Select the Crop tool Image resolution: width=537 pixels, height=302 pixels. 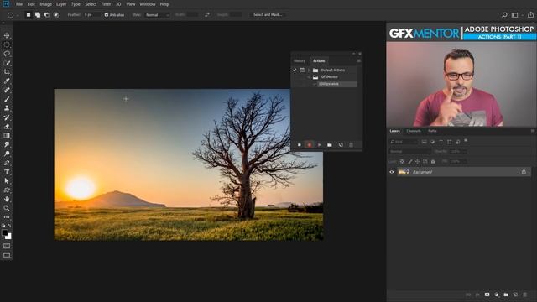click(x=7, y=72)
